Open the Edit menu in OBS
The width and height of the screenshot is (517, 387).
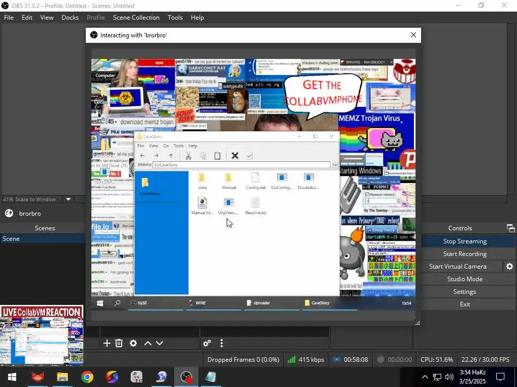[27, 18]
